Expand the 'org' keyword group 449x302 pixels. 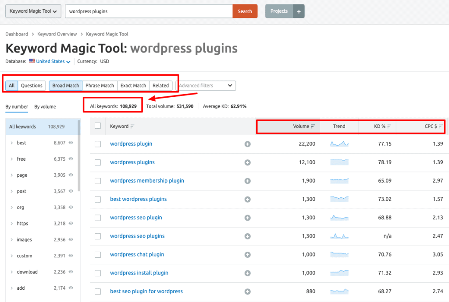11,207
